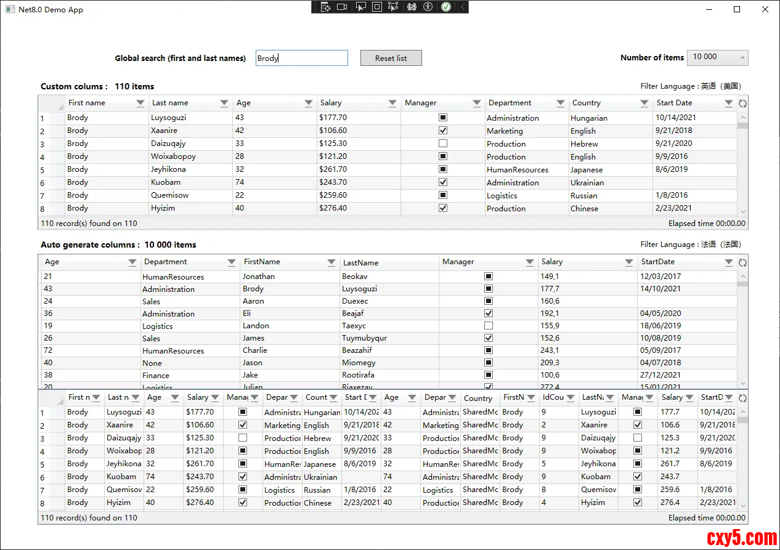Open the Number of items dropdown
This screenshot has width=780, height=550.
pyautogui.click(x=717, y=57)
